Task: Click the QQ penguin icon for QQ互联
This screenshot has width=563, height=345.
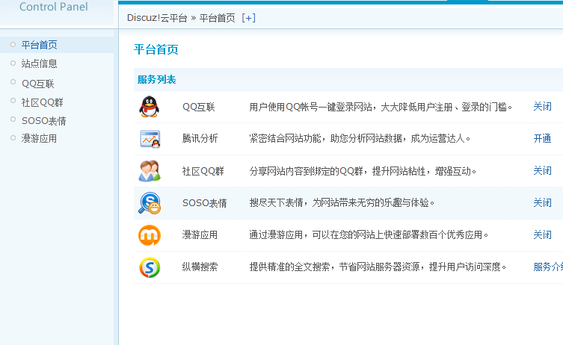Action: tap(149, 107)
